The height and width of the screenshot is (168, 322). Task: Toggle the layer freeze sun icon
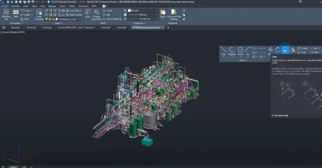pos(49,19)
